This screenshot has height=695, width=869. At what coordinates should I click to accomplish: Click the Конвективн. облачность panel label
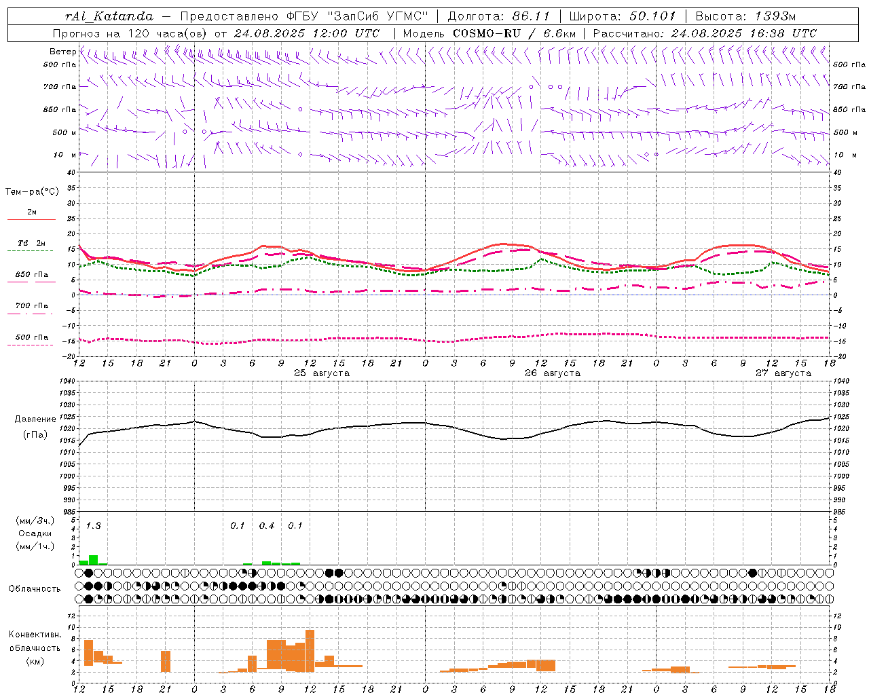tap(35, 641)
